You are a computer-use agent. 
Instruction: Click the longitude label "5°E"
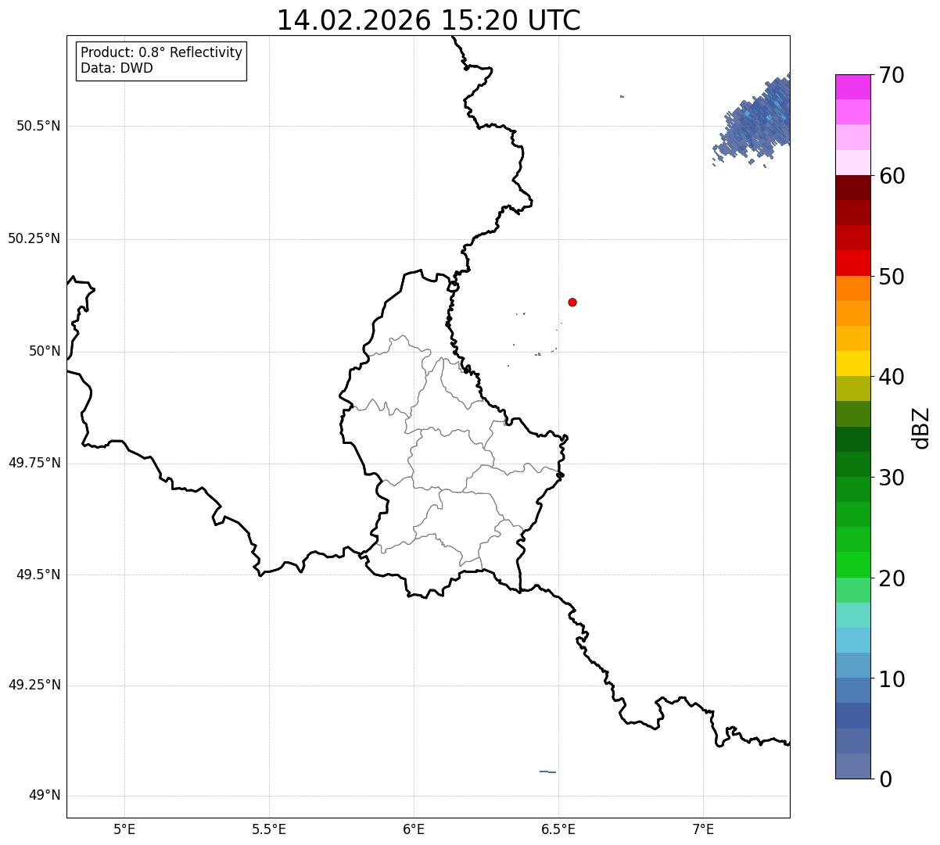(124, 829)
